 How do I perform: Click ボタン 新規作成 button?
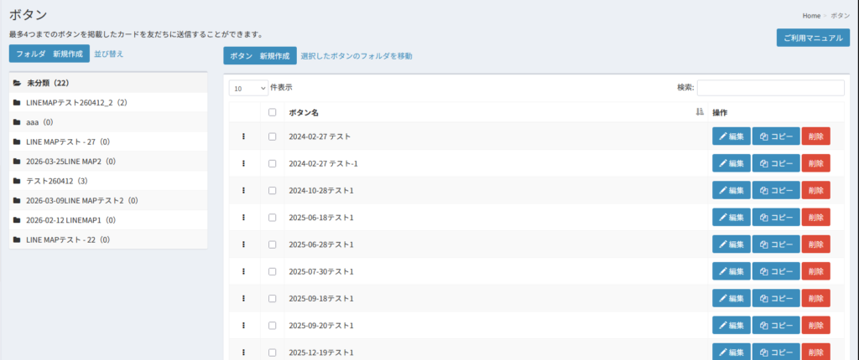point(259,56)
